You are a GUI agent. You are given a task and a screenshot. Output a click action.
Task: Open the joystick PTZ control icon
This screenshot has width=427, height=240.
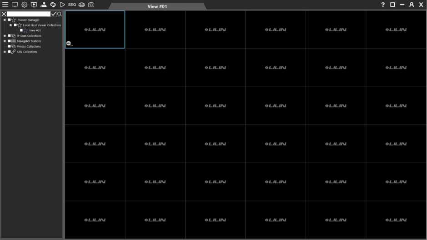(x=43, y=5)
